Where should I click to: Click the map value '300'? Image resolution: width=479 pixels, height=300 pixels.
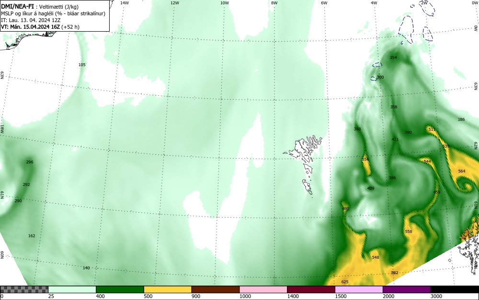pyautogui.click(x=380, y=77)
